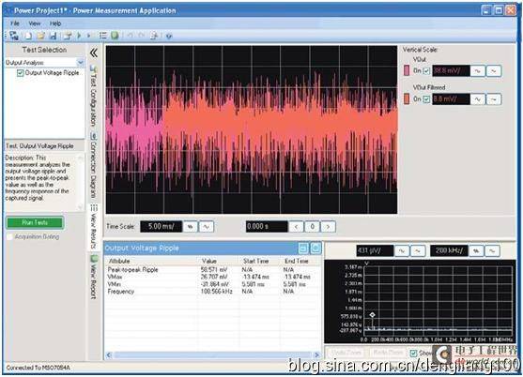Click the list view toolbar icon

tap(102, 36)
